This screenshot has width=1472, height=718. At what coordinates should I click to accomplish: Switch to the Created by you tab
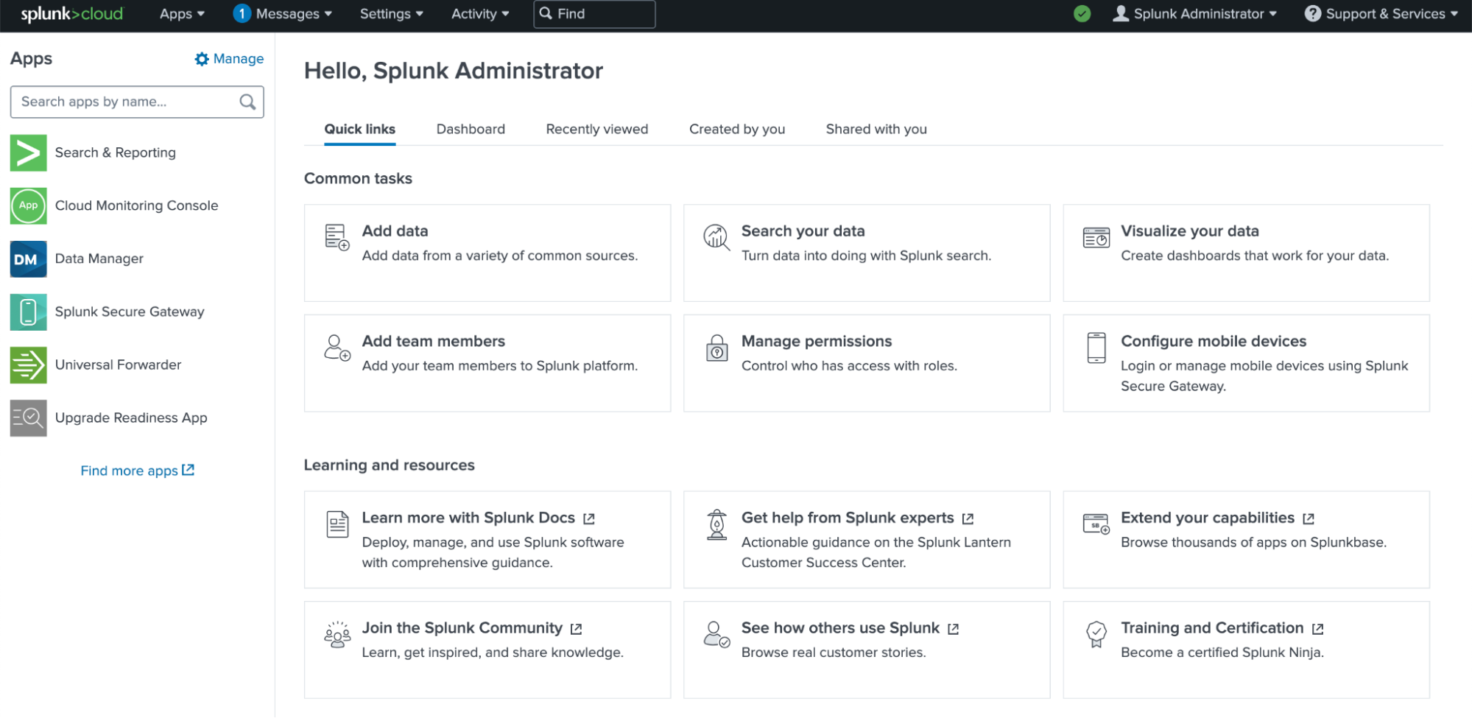(737, 129)
